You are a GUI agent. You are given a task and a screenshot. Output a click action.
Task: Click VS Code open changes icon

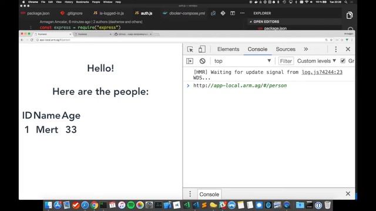pos(213,13)
